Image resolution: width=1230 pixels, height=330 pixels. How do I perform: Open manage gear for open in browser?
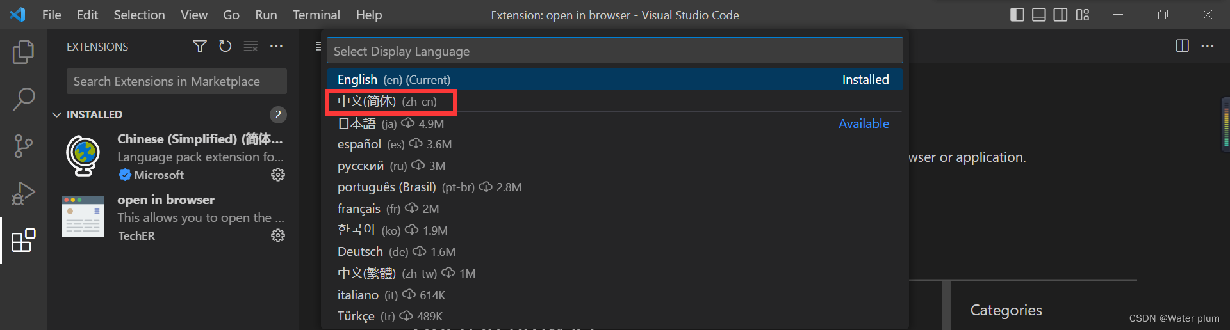[x=278, y=235]
